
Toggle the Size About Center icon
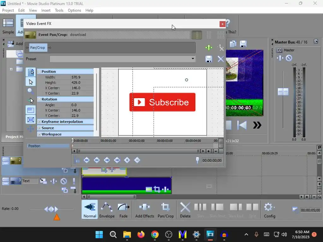pos(31,119)
